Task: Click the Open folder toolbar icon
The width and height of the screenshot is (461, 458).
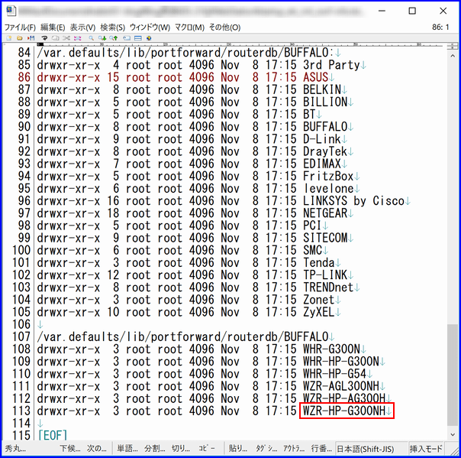Action: (x=19, y=38)
